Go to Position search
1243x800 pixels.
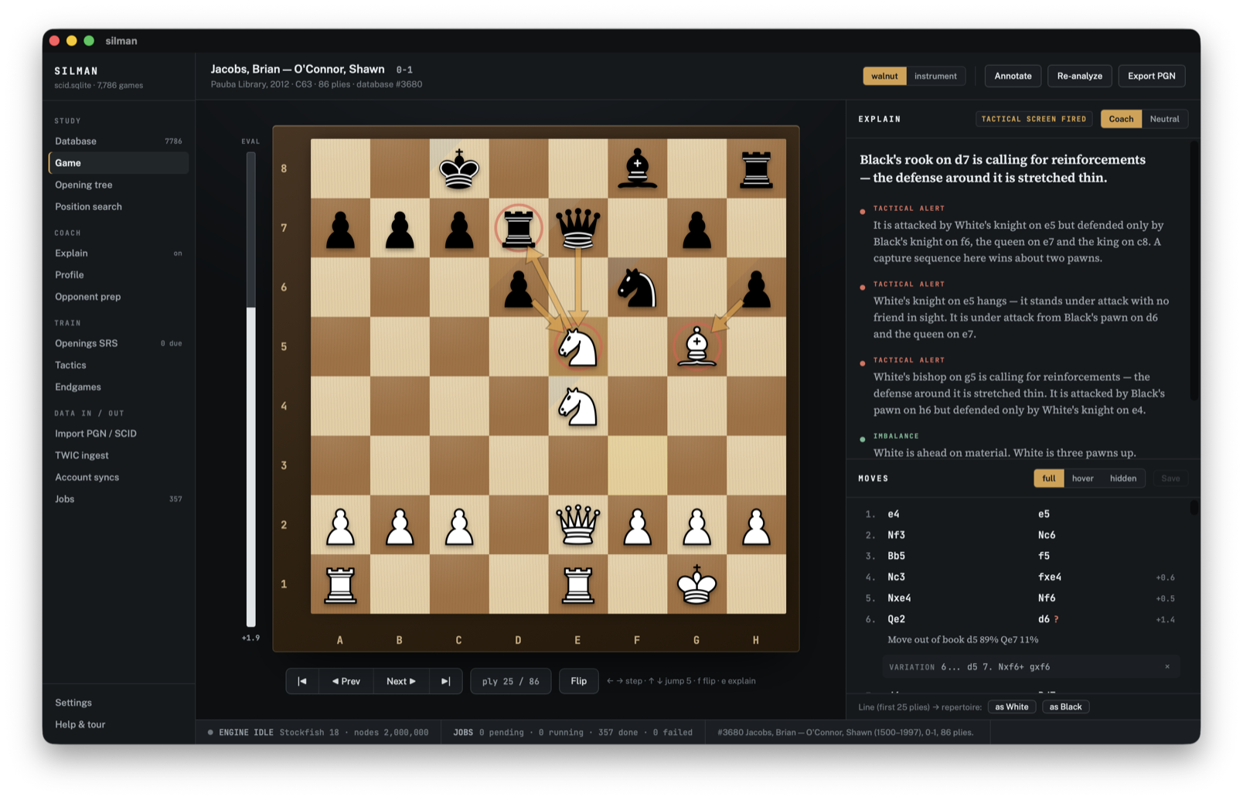pyautogui.click(x=118, y=206)
